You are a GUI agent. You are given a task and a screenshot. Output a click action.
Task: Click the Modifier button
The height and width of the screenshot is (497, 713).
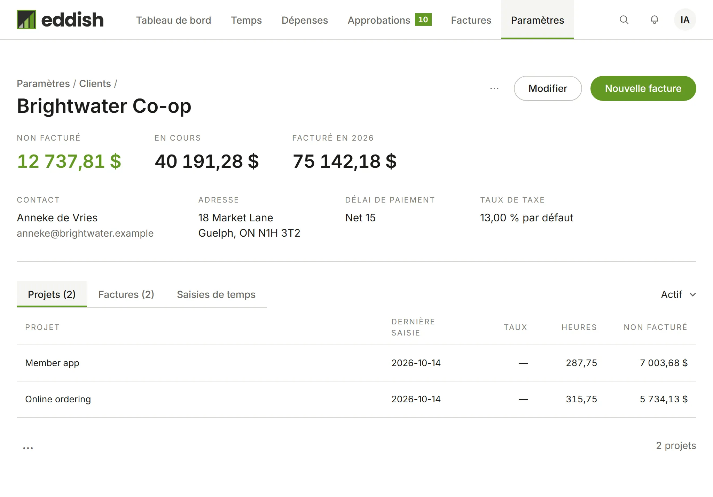tap(548, 88)
